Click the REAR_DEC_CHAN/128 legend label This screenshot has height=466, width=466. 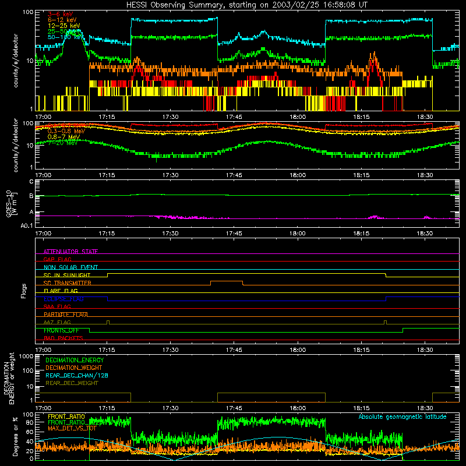point(77,375)
